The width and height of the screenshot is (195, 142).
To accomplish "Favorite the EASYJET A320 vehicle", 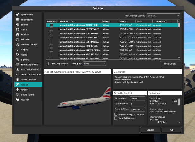I will [52, 29].
